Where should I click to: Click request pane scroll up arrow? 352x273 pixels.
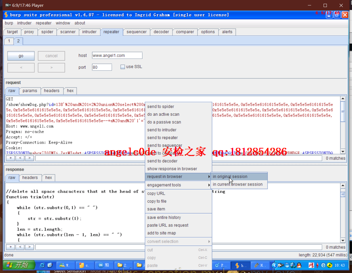(x=343, y=99)
